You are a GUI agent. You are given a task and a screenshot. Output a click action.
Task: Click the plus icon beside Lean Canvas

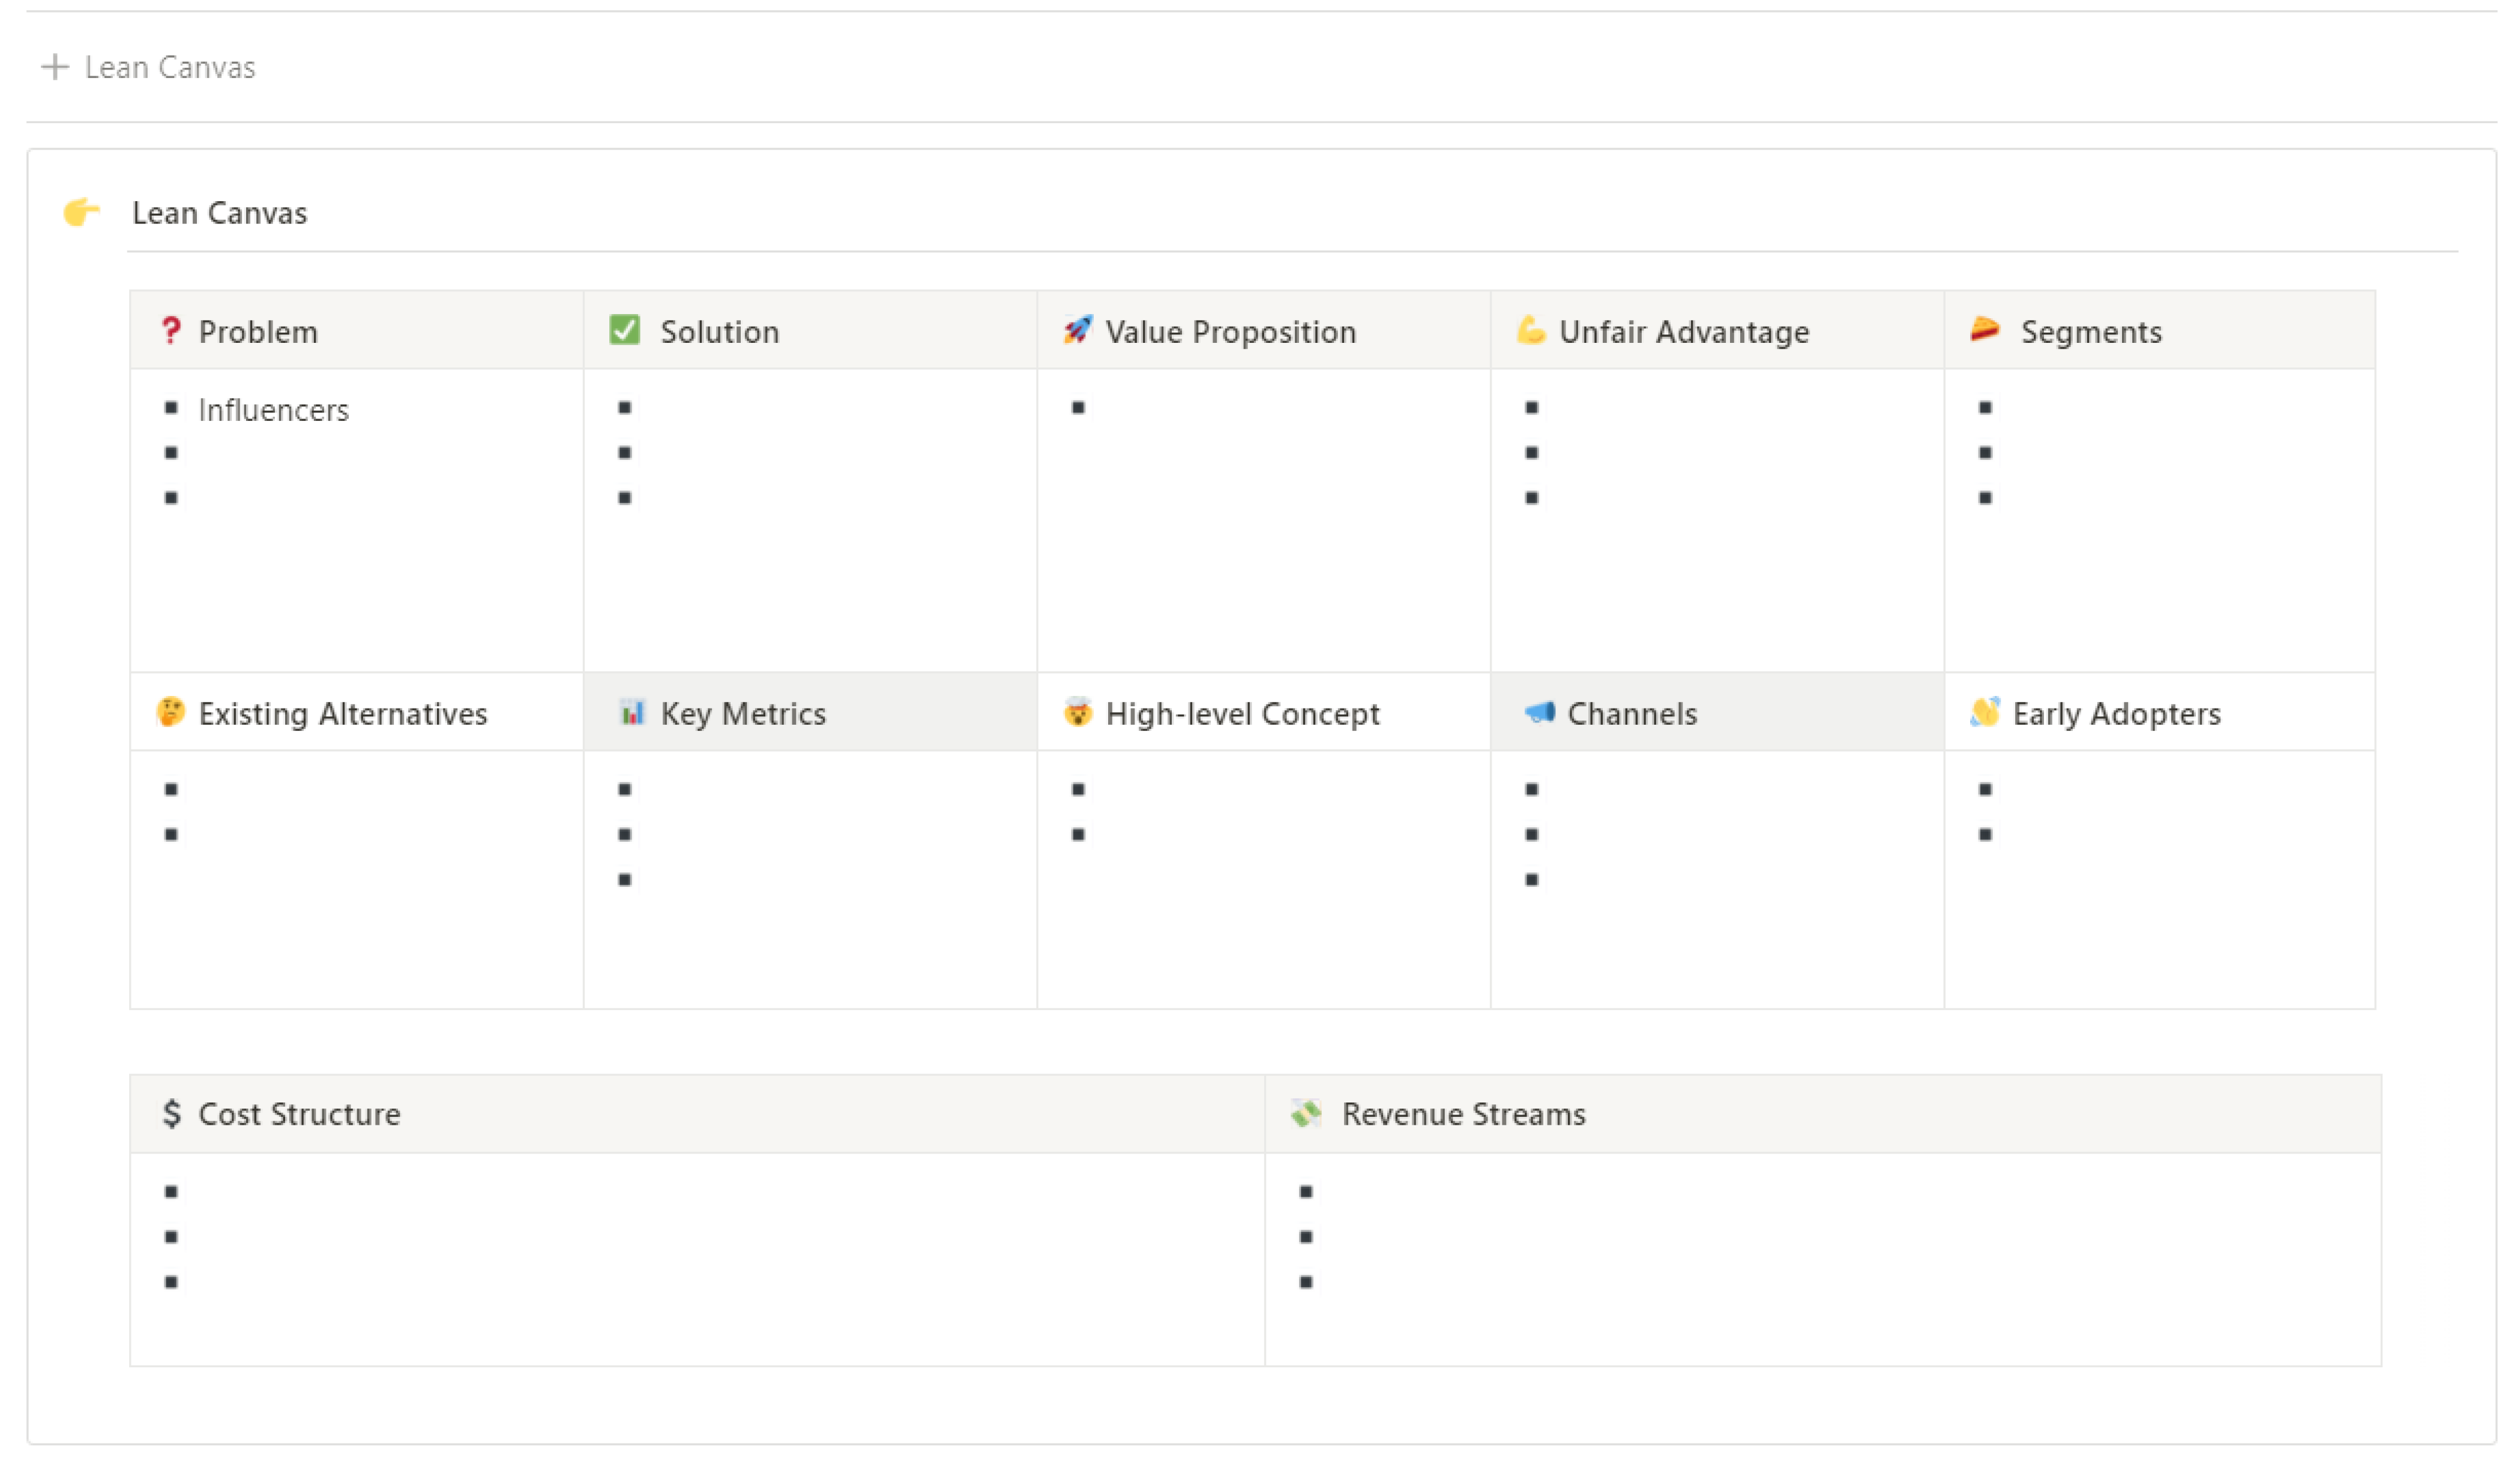(x=55, y=67)
